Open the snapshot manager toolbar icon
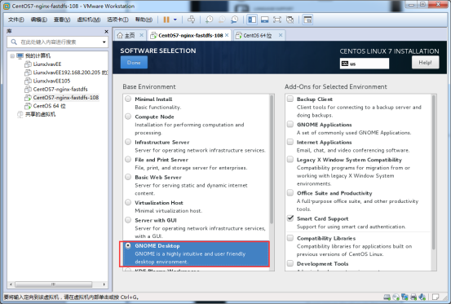 [x=235, y=20]
